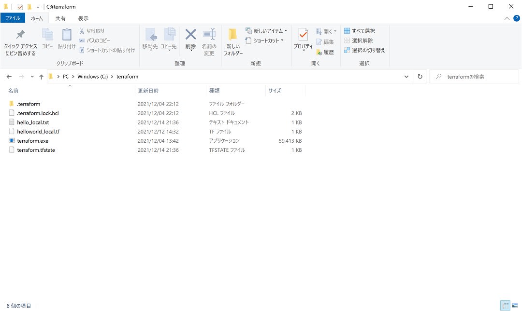The width and height of the screenshot is (522, 311).
Task: Click Select all (すべて選択)
Action: coord(360,31)
